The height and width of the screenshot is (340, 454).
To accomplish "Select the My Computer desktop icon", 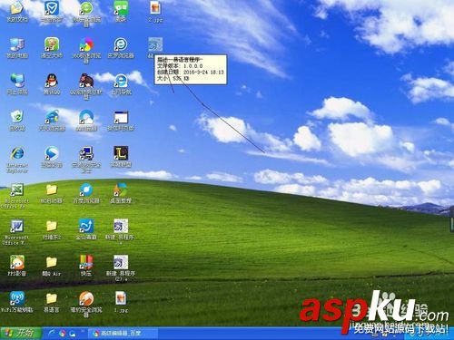I will 17,48.
